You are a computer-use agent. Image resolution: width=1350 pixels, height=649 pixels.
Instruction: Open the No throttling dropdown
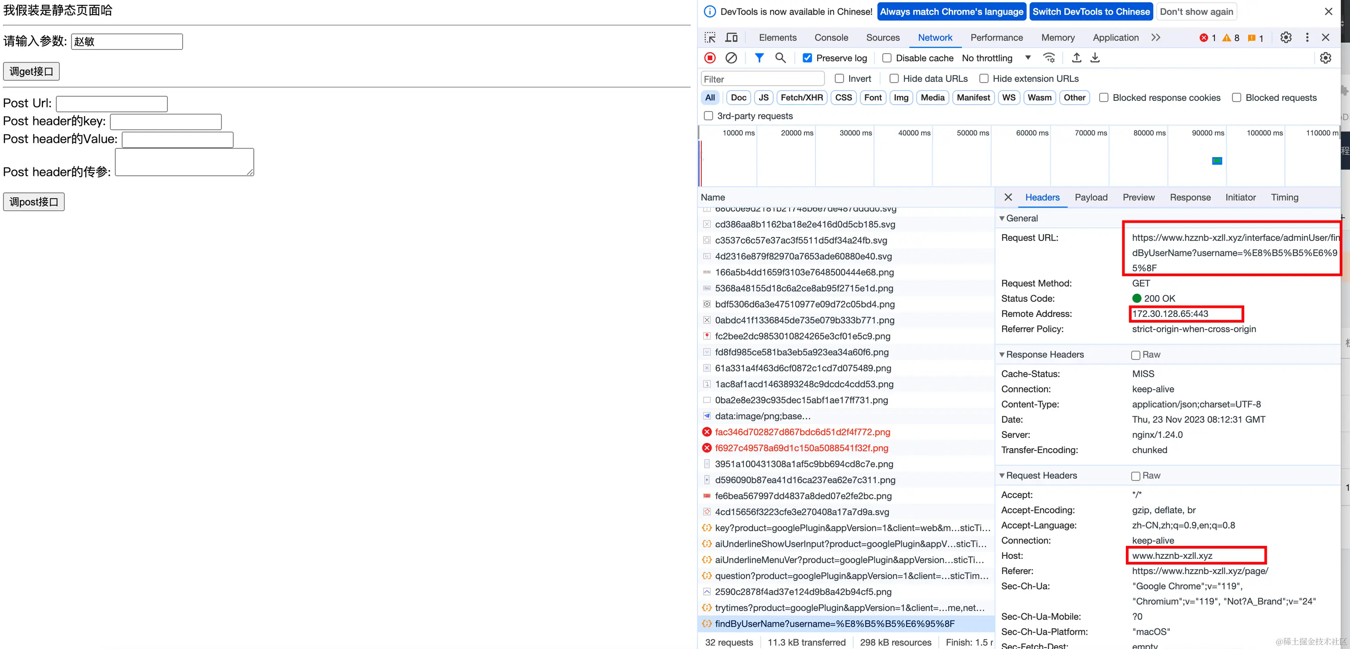[x=996, y=58]
